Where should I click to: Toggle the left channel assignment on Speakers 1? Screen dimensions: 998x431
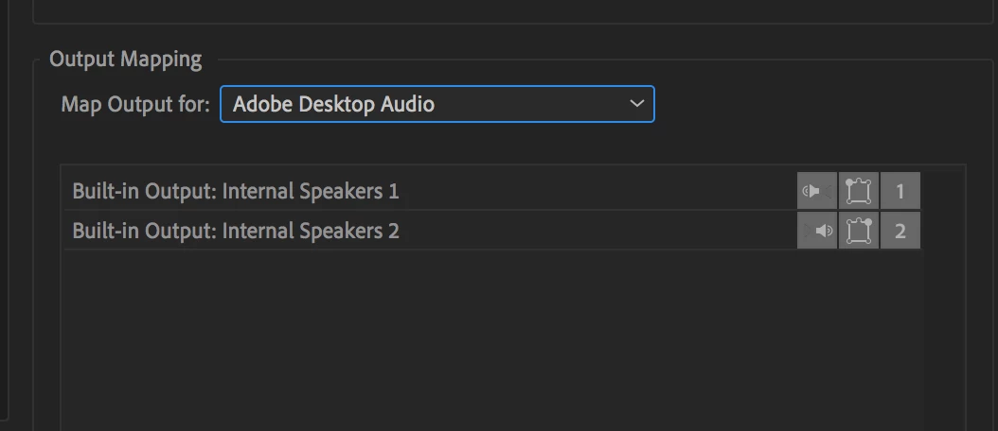click(x=816, y=191)
